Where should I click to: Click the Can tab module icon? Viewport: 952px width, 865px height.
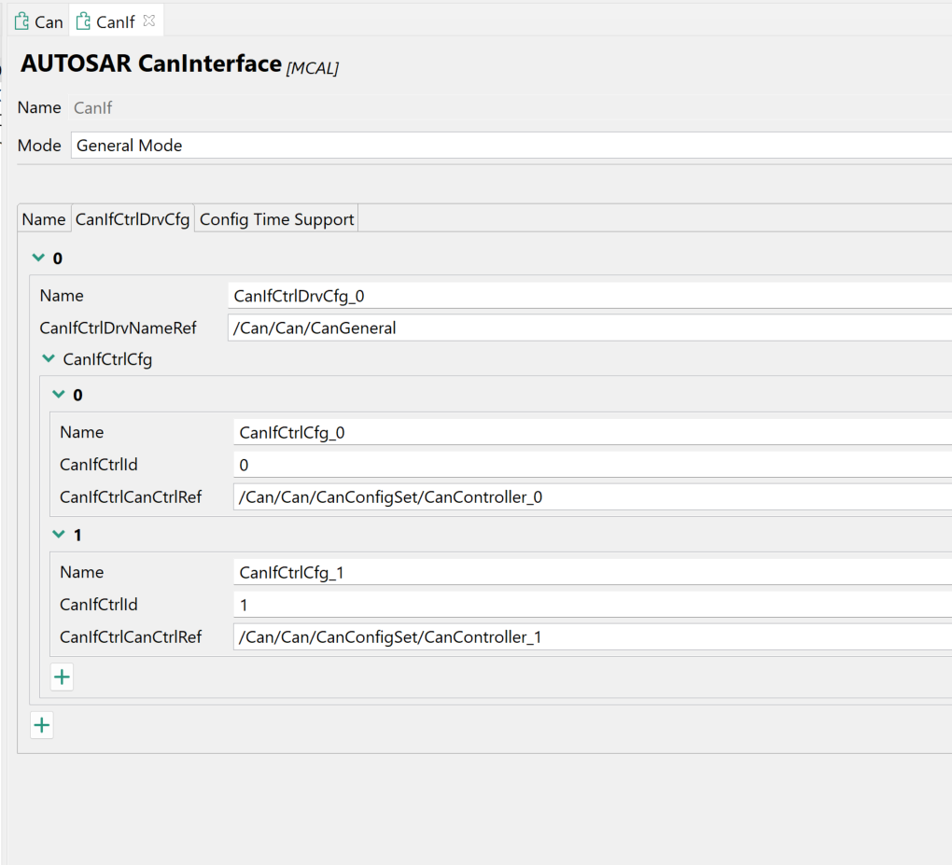pos(21,21)
